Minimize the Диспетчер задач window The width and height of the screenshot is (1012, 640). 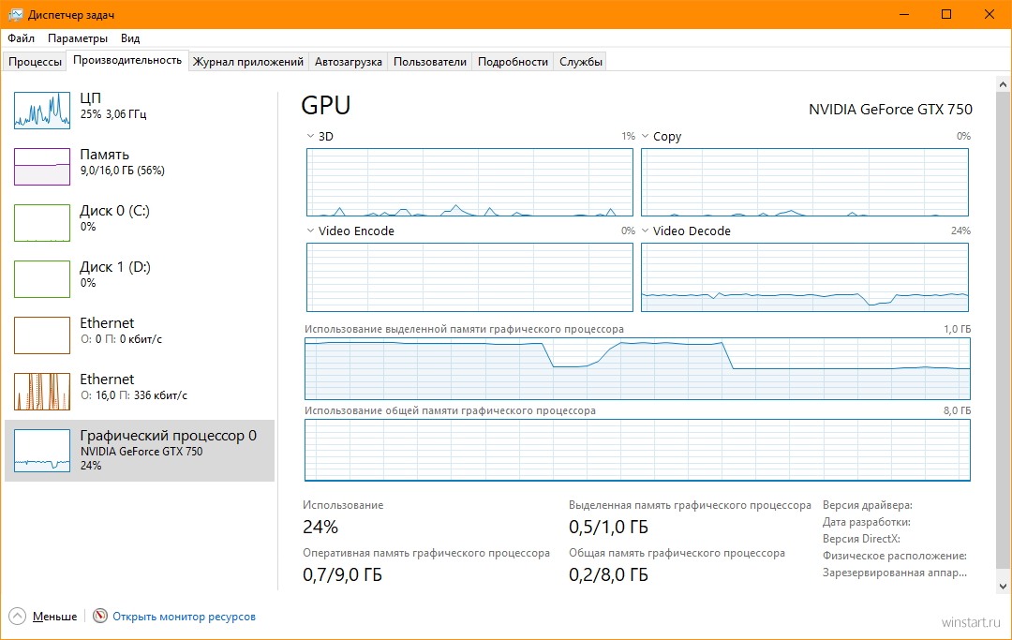pyautogui.click(x=903, y=14)
